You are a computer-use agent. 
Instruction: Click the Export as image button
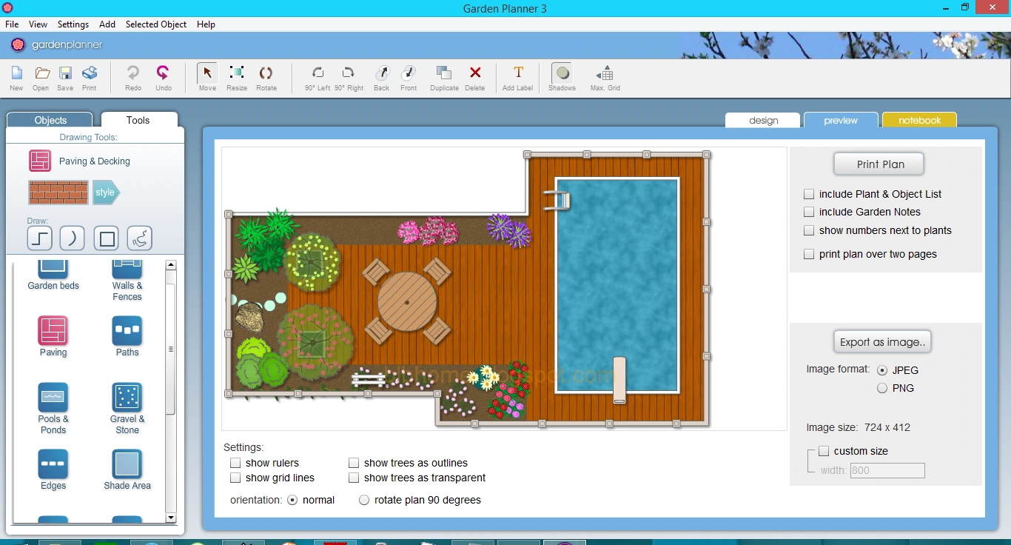(x=882, y=342)
